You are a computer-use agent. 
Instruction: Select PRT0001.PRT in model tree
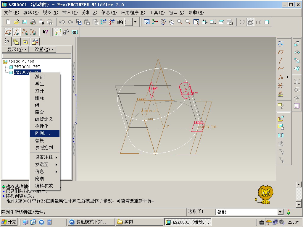tap(27, 67)
